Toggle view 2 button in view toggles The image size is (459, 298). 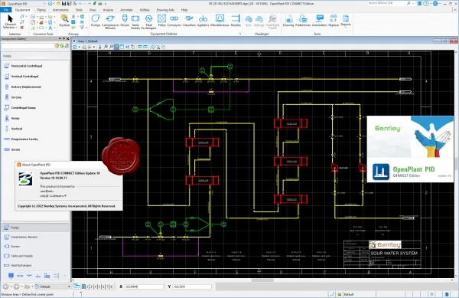click(87, 287)
